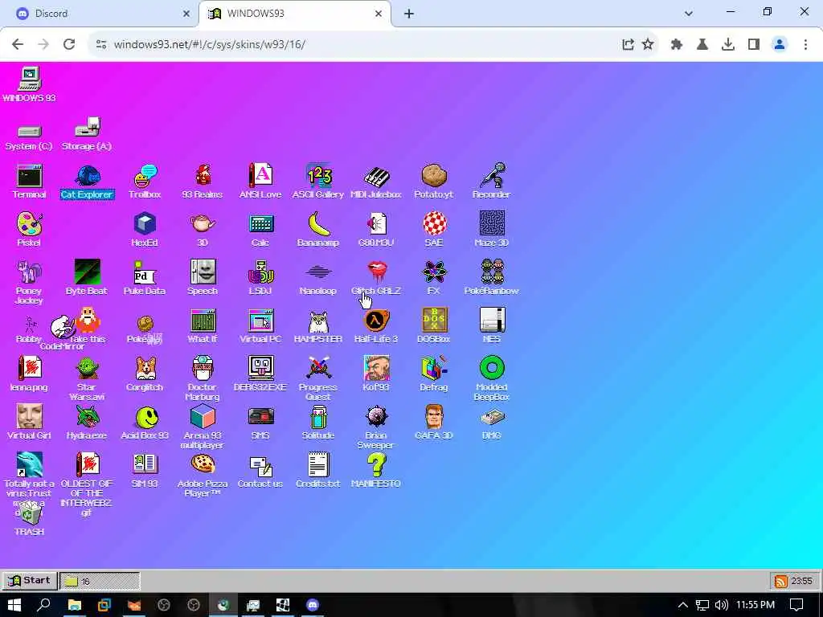Image resolution: width=823 pixels, height=617 pixels.
Task: Open the System (C:) drive icon
Action: pos(30,131)
